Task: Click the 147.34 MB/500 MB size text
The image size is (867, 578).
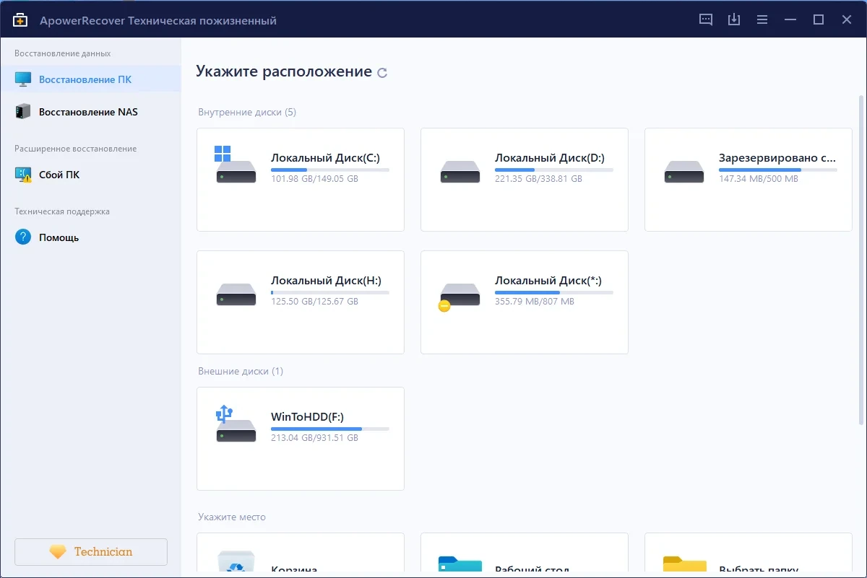Action: tap(759, 179)
